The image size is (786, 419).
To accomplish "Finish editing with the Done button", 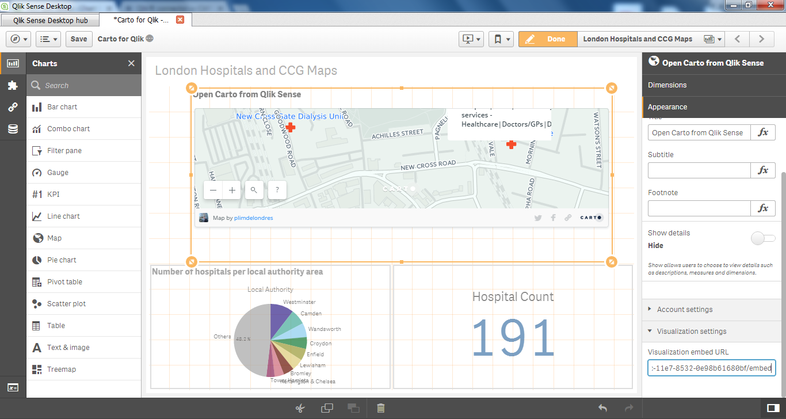I will tap(547, 39).
